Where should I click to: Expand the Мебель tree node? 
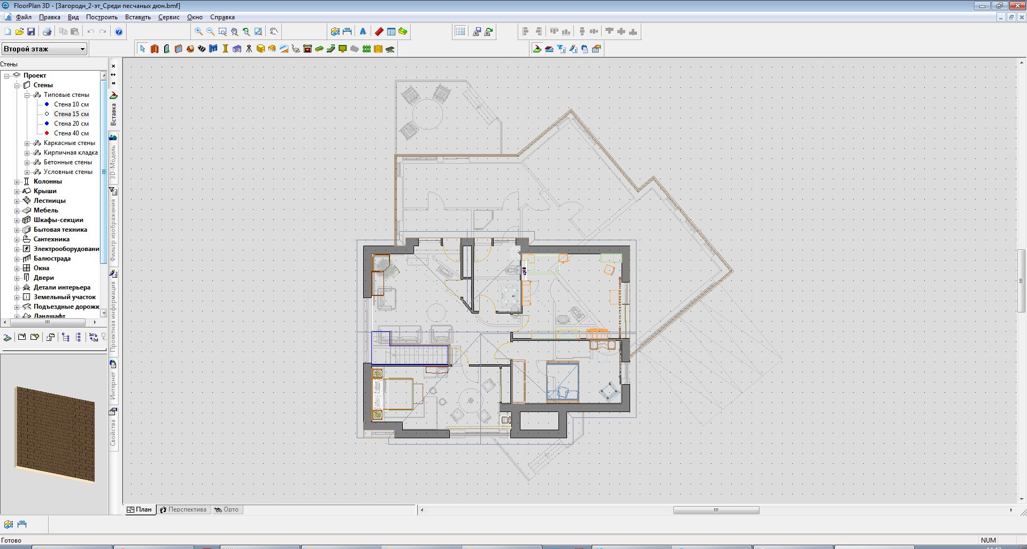point(17,210)
